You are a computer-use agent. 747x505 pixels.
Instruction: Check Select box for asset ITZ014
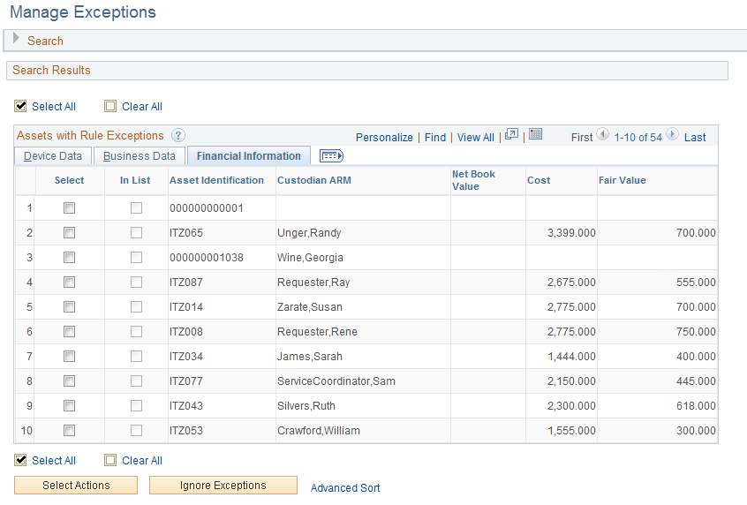point(70,307)
